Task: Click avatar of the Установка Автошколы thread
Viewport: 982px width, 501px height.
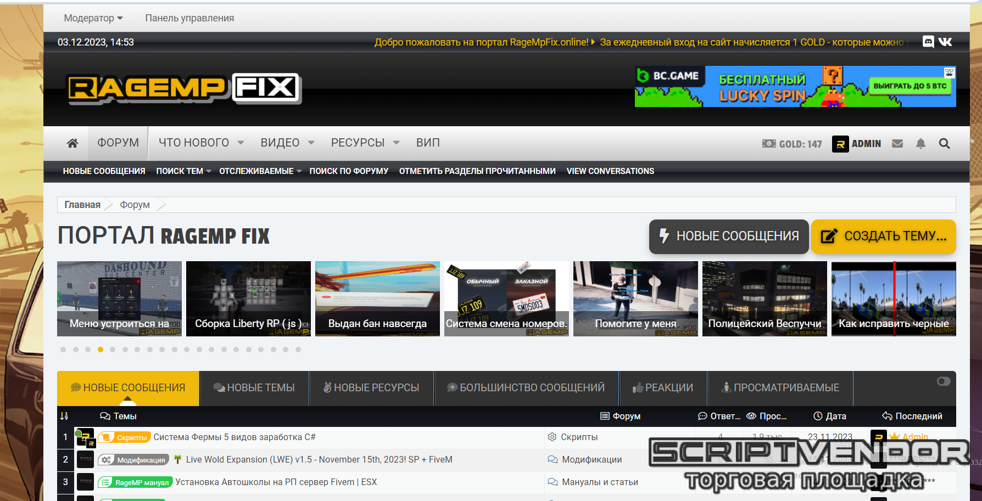Action: tap(85, 482)
